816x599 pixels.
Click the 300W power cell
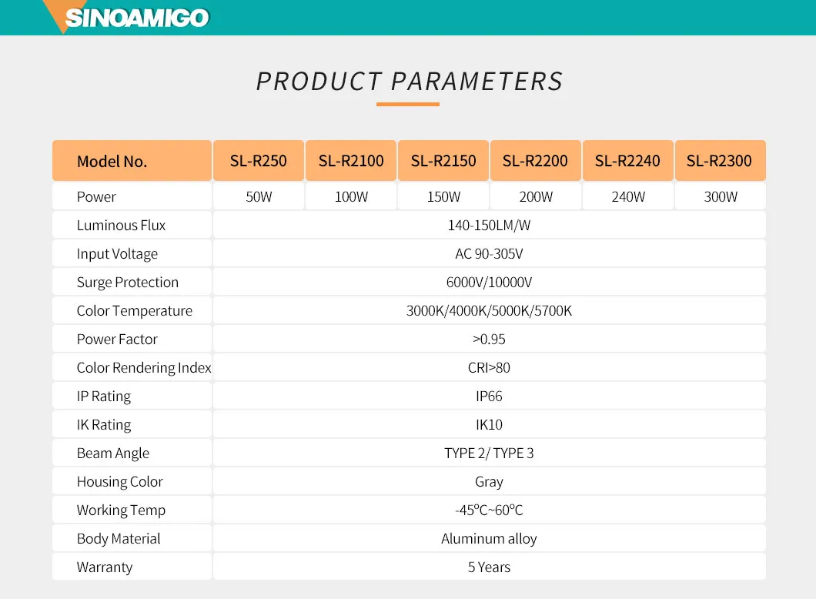[x=721, y=197]
